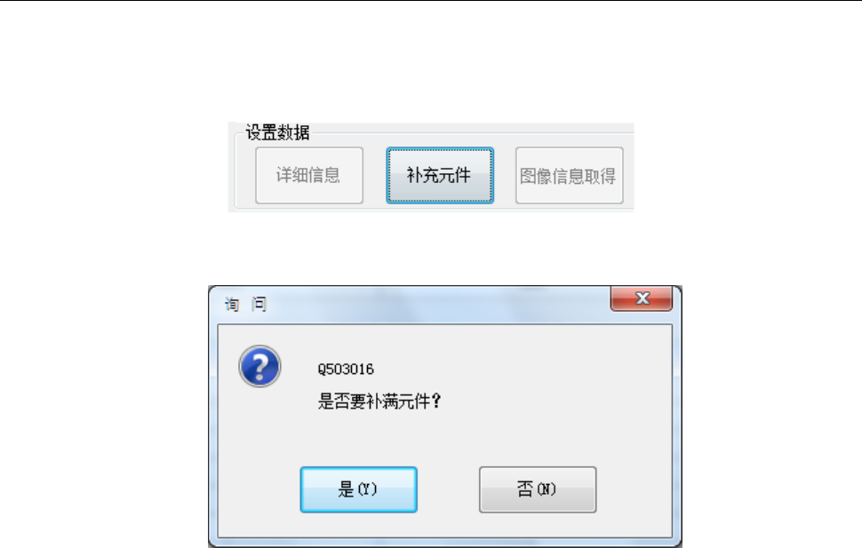The height and width of the screenshot is (548, 862).
Task: Click the greyed-out detailed information button
Action: pyautogui.click(x=309, y=175)
